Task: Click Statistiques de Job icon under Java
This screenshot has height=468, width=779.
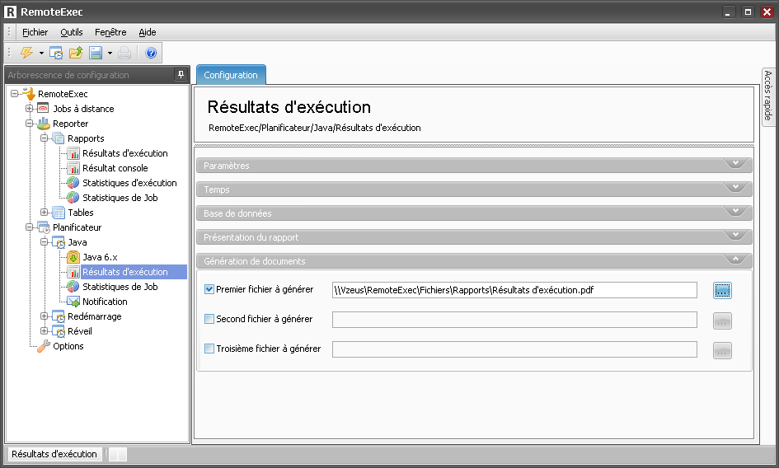Action: (x=73, y=287)
